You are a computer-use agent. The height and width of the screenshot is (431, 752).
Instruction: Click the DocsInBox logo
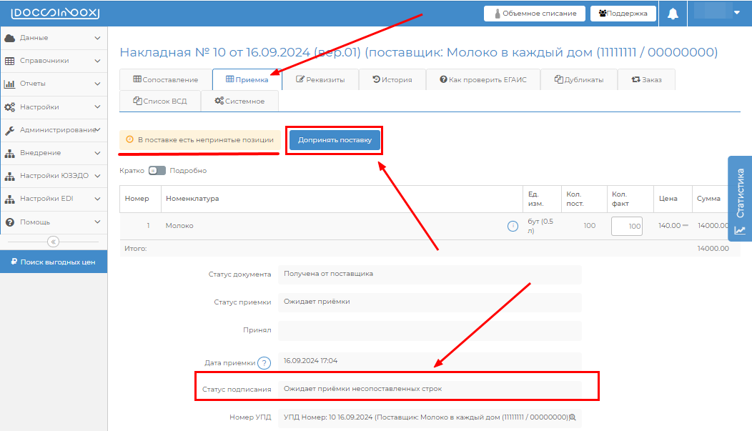[55, 14]
